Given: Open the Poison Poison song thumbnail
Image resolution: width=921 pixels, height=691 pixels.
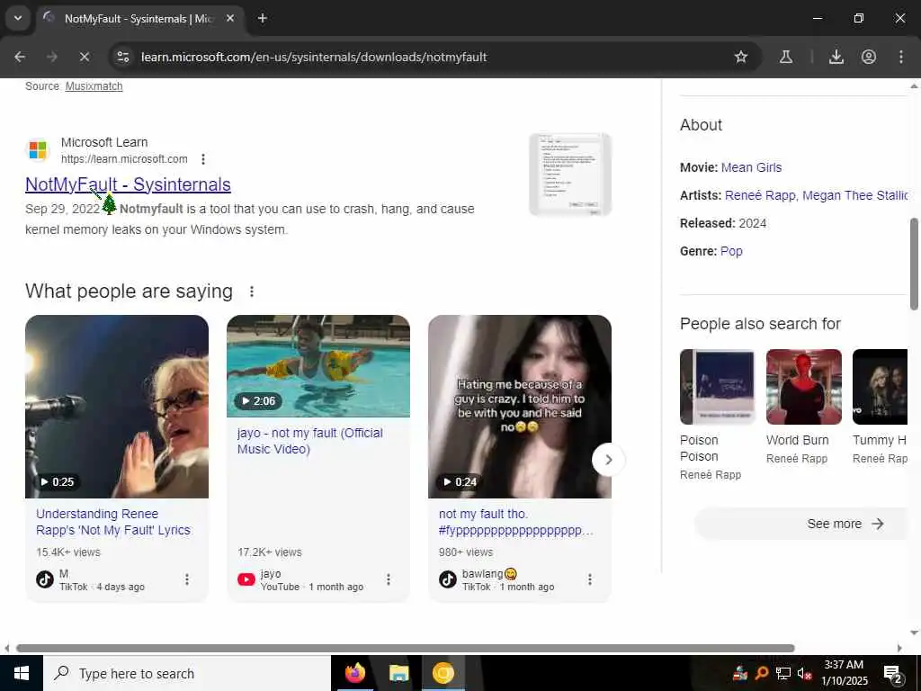Looking at the screenshot, I should pos(717,387).
